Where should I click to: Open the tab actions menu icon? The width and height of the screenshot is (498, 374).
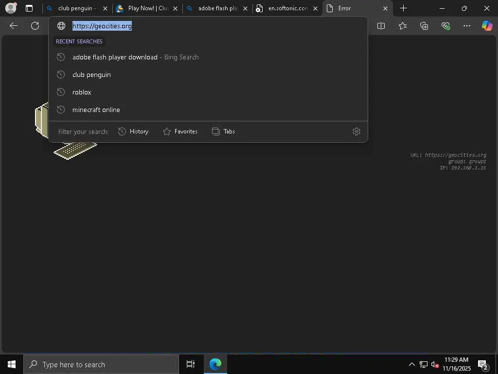(x=29, y=8)
